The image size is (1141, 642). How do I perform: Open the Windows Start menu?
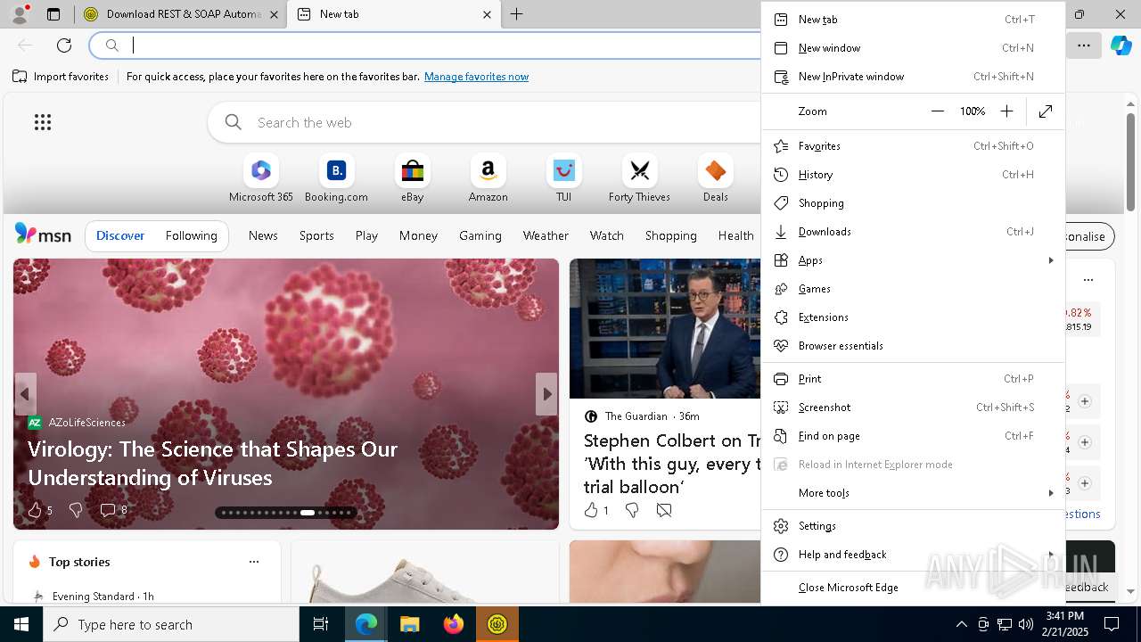pyautogui.click(x=21, y=624)
